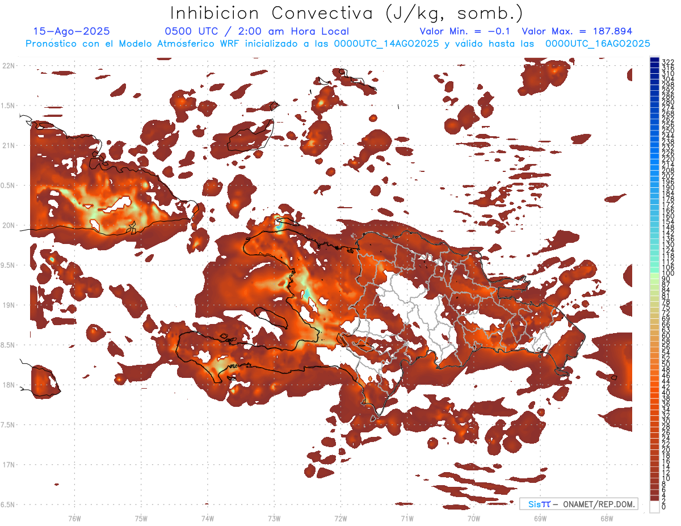Click the '75' colorbar value

click(666, 308)
